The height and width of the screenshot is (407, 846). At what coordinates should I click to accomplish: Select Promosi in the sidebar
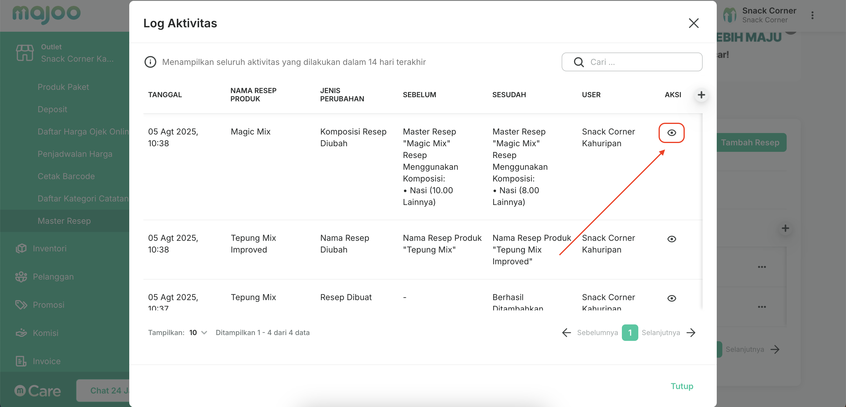pyautogui.click(x=48, y=305)
